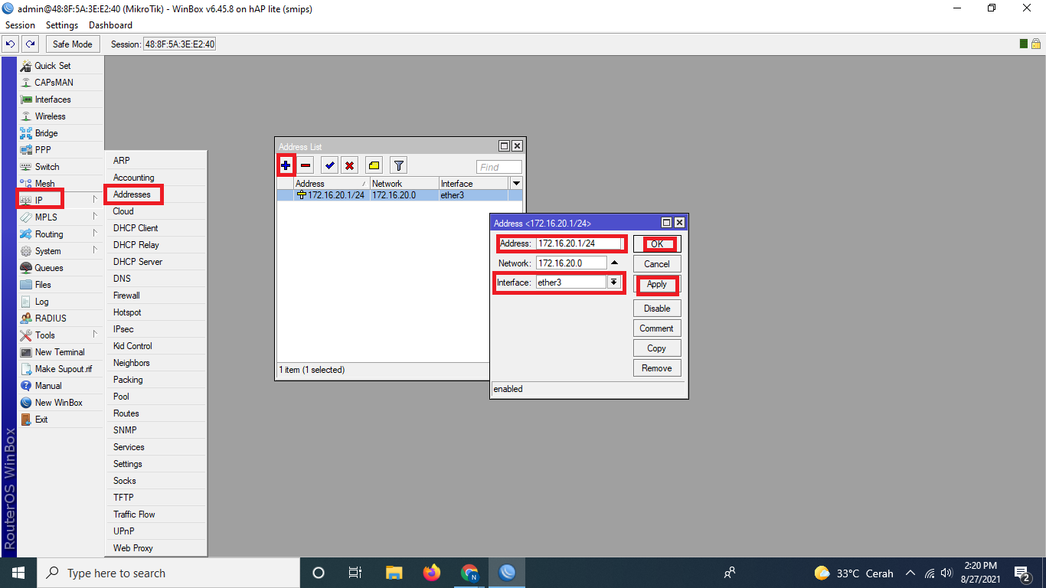Open Bridge sidebar entry

[x=60, y=133]
